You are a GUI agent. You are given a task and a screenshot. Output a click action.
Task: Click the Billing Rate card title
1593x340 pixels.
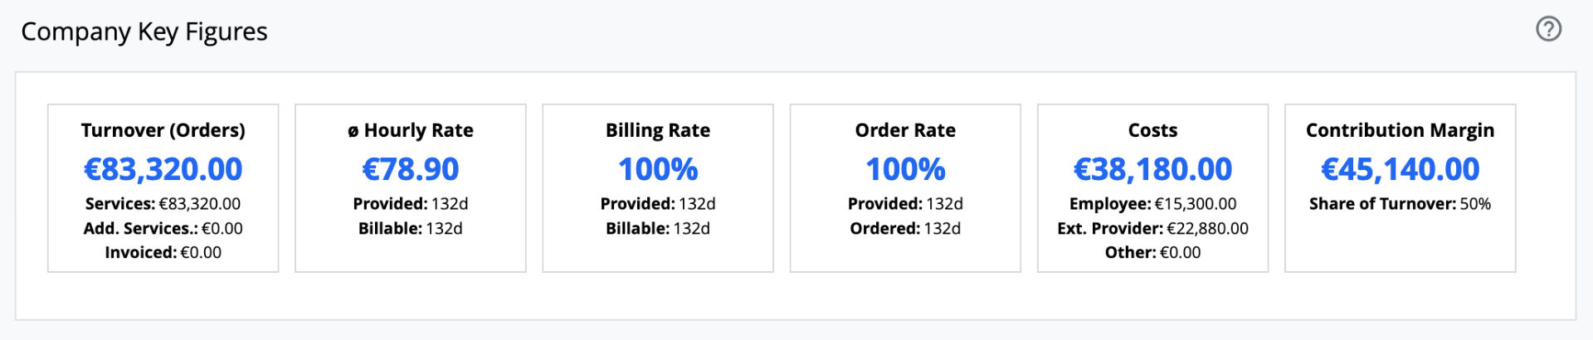658,130
